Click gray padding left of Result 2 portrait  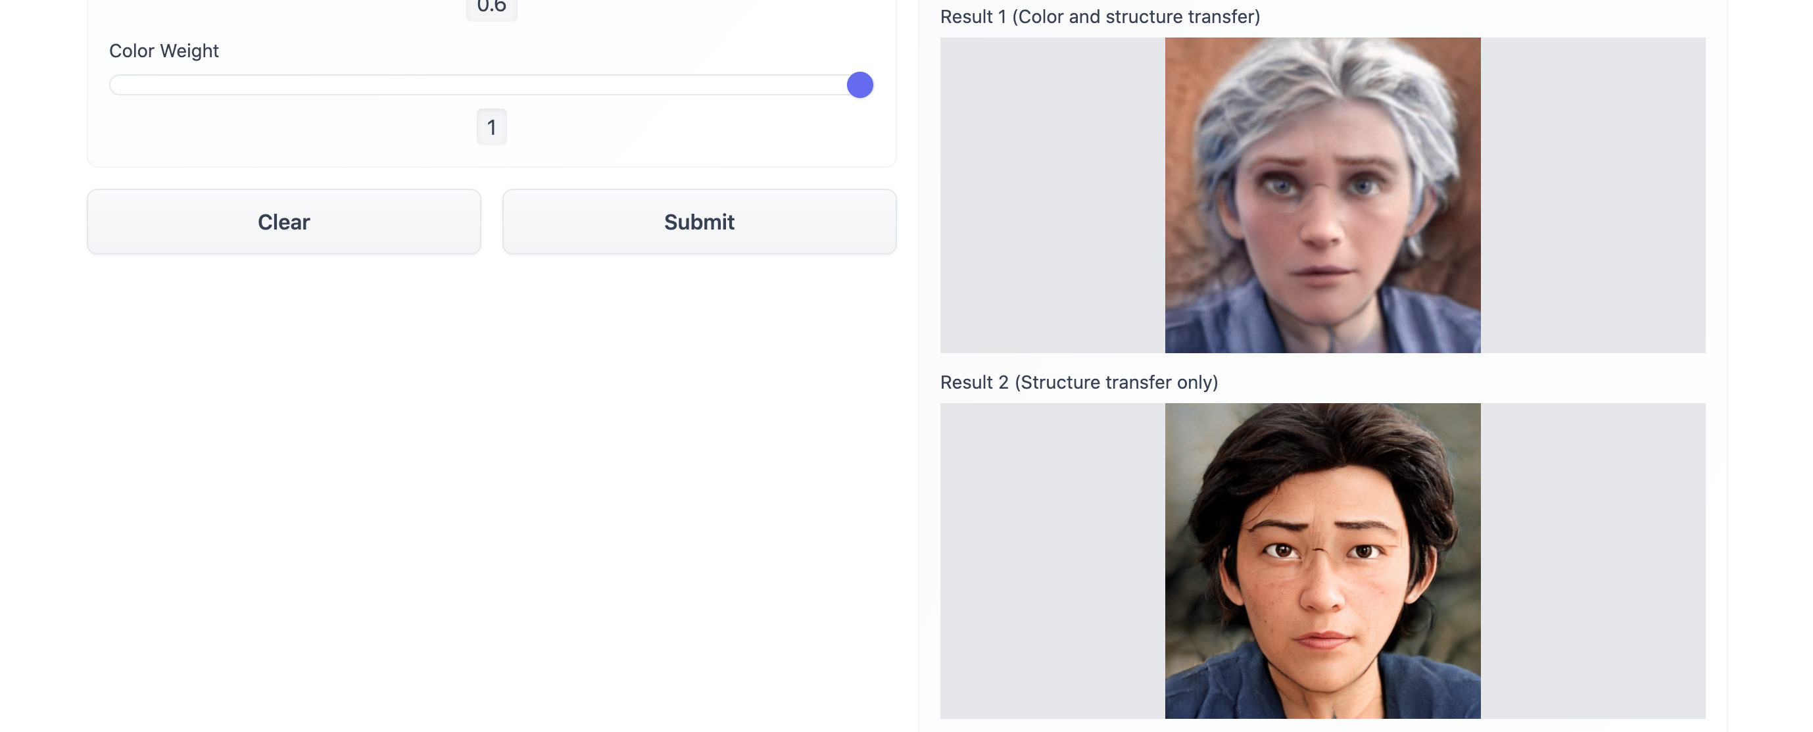(x=1052, y=560)
